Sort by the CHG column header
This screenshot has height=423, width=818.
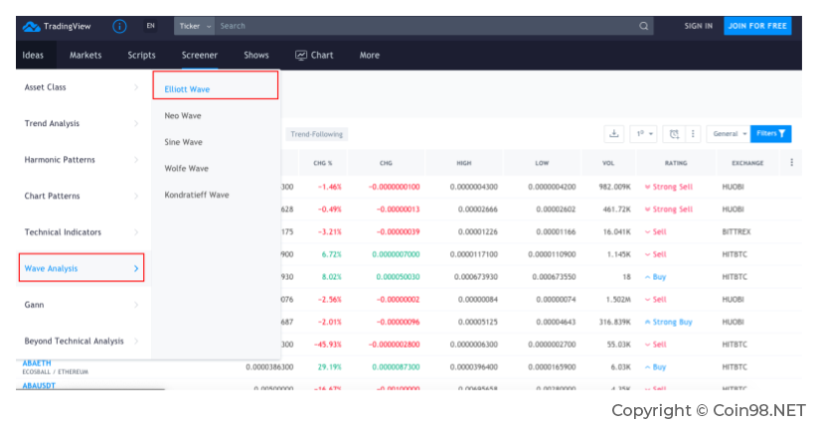386,163
